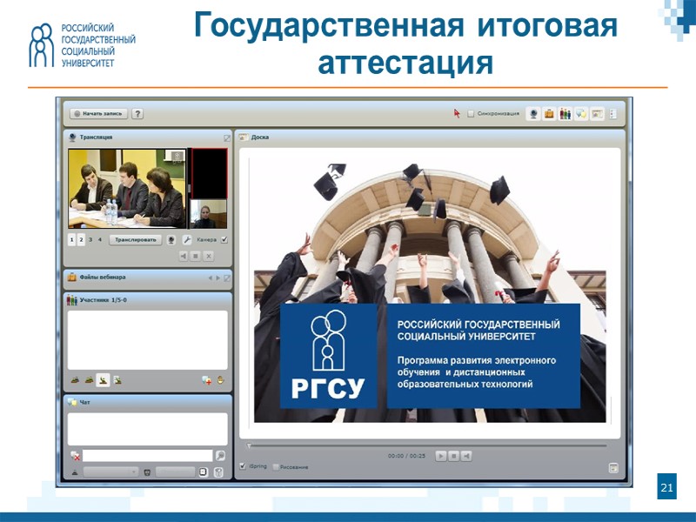Viewport: 696px width, 522px height.
Task: Select the black video slot with red border
Action: pos(209,173)
